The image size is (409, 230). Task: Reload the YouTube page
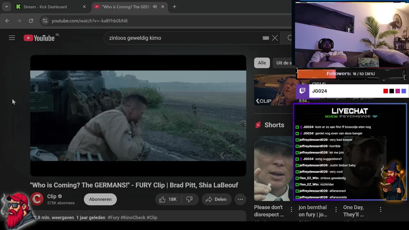point(31,21)
